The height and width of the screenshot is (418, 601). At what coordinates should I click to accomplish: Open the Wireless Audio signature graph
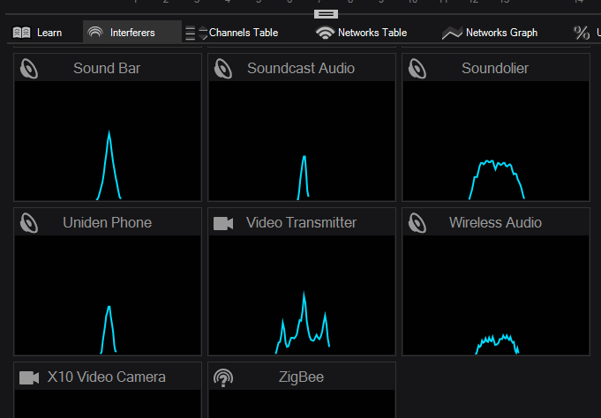tap(496, 295)
